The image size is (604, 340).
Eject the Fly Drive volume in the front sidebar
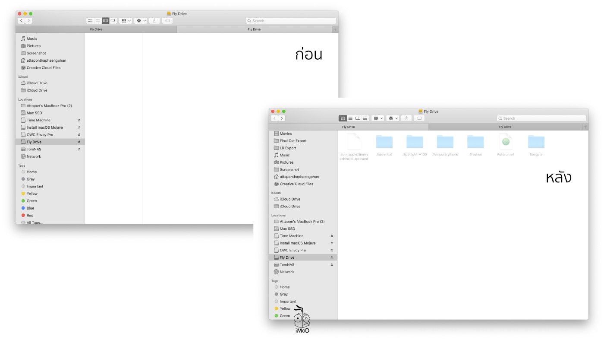[x=332, y=257]
